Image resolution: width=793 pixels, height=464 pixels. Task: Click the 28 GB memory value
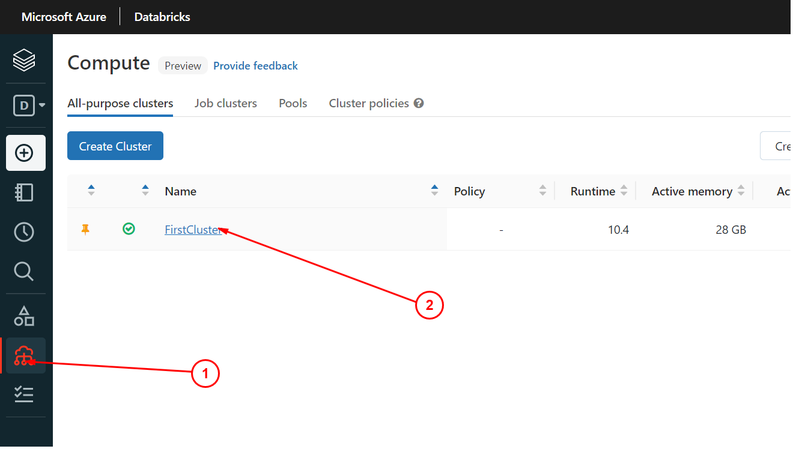pyautogui.click(x=731, y=230)
